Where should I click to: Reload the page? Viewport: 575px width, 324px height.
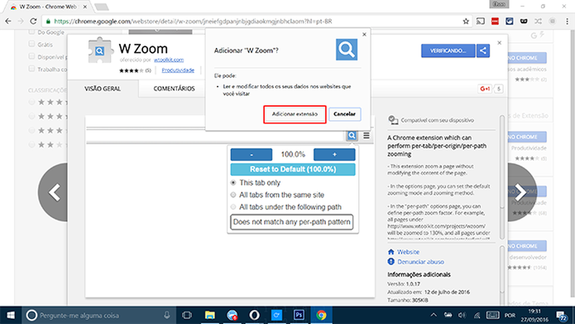[33, 21]
